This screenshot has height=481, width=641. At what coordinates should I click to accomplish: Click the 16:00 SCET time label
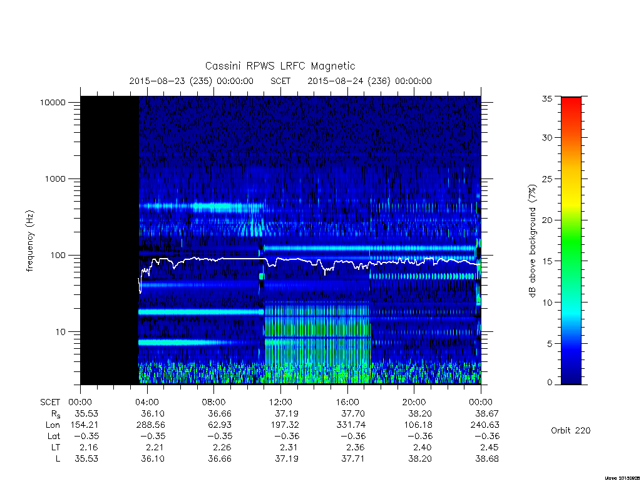[347, 402]
